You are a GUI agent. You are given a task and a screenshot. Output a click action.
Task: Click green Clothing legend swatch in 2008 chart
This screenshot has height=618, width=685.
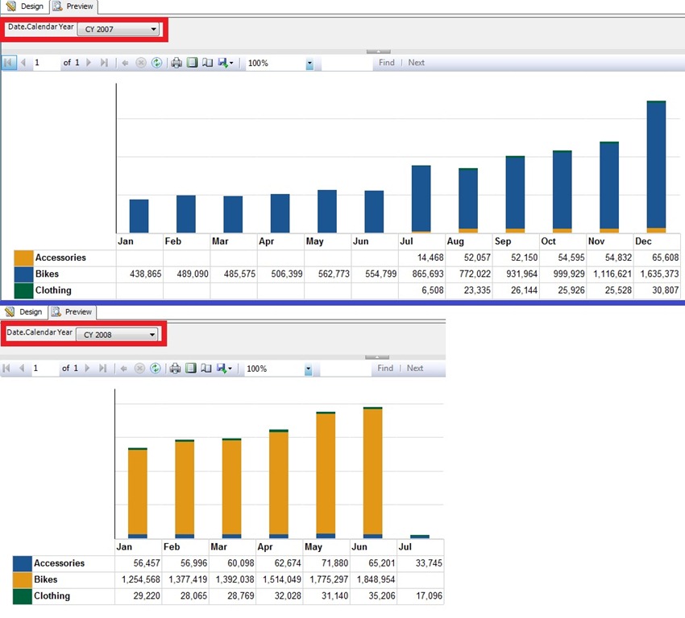(x=23, y=596)
